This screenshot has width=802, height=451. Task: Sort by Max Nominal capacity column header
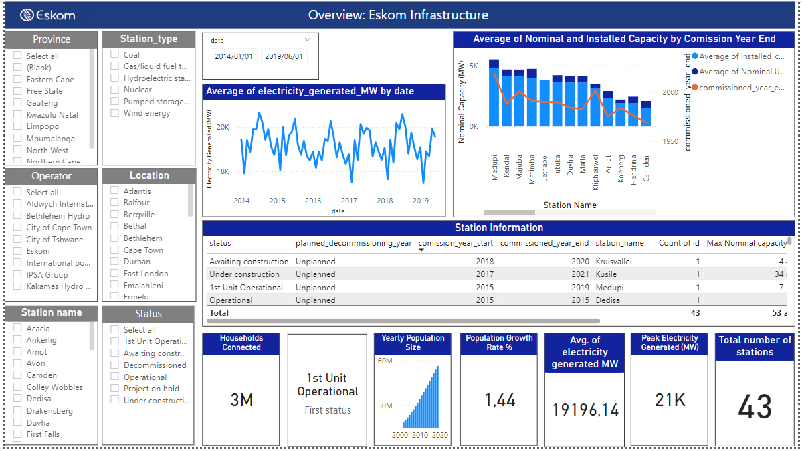point(746,243)
